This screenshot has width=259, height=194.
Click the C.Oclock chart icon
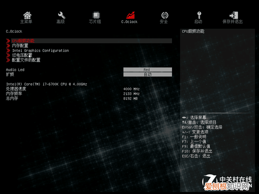tap(130, 15)
